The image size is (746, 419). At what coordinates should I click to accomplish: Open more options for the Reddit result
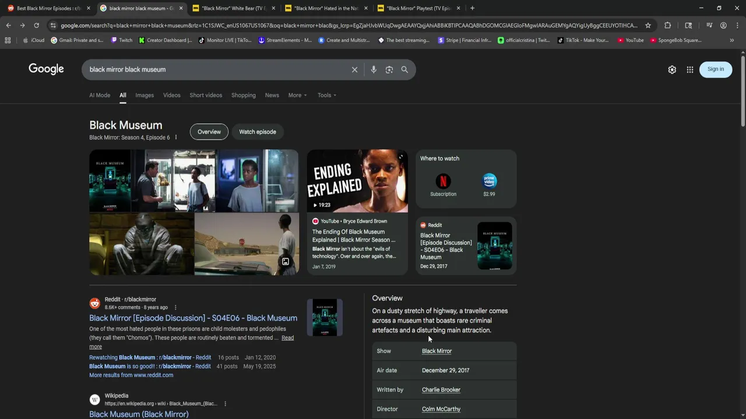click(175, 307)
